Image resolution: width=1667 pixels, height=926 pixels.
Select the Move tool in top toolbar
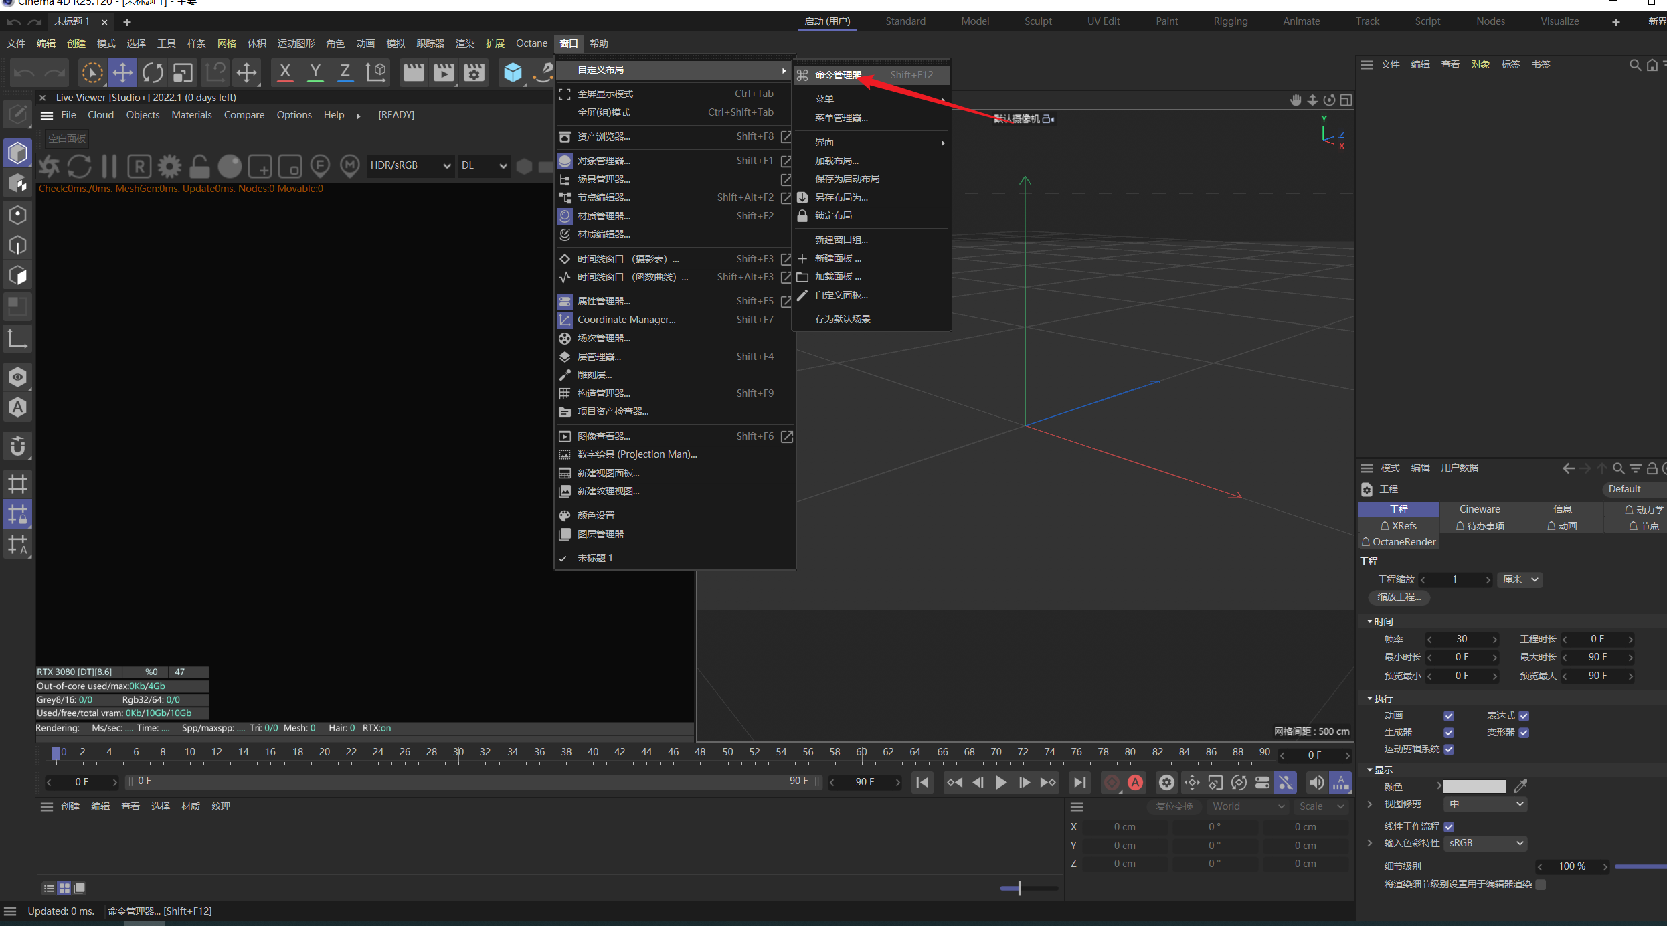click(122, 72)
